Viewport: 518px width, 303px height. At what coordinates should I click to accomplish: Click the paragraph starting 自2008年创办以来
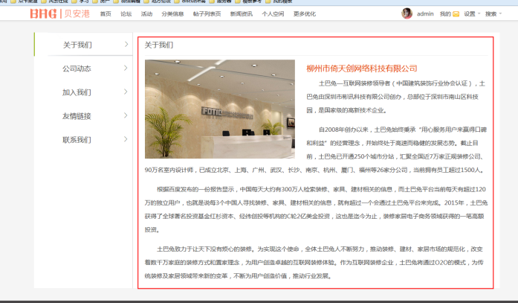tap(316, 150)
